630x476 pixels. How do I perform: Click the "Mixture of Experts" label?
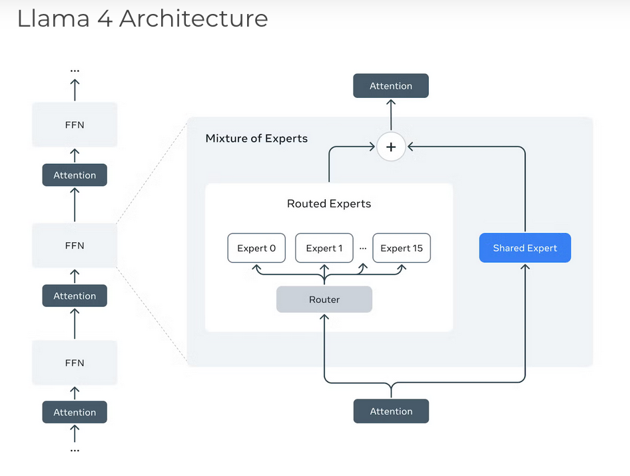click(x=256, y=138)
